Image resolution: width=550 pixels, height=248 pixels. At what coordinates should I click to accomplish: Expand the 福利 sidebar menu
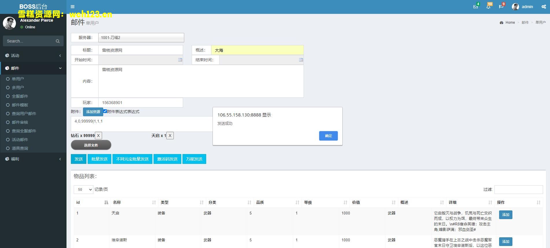[x=33, y=159]
